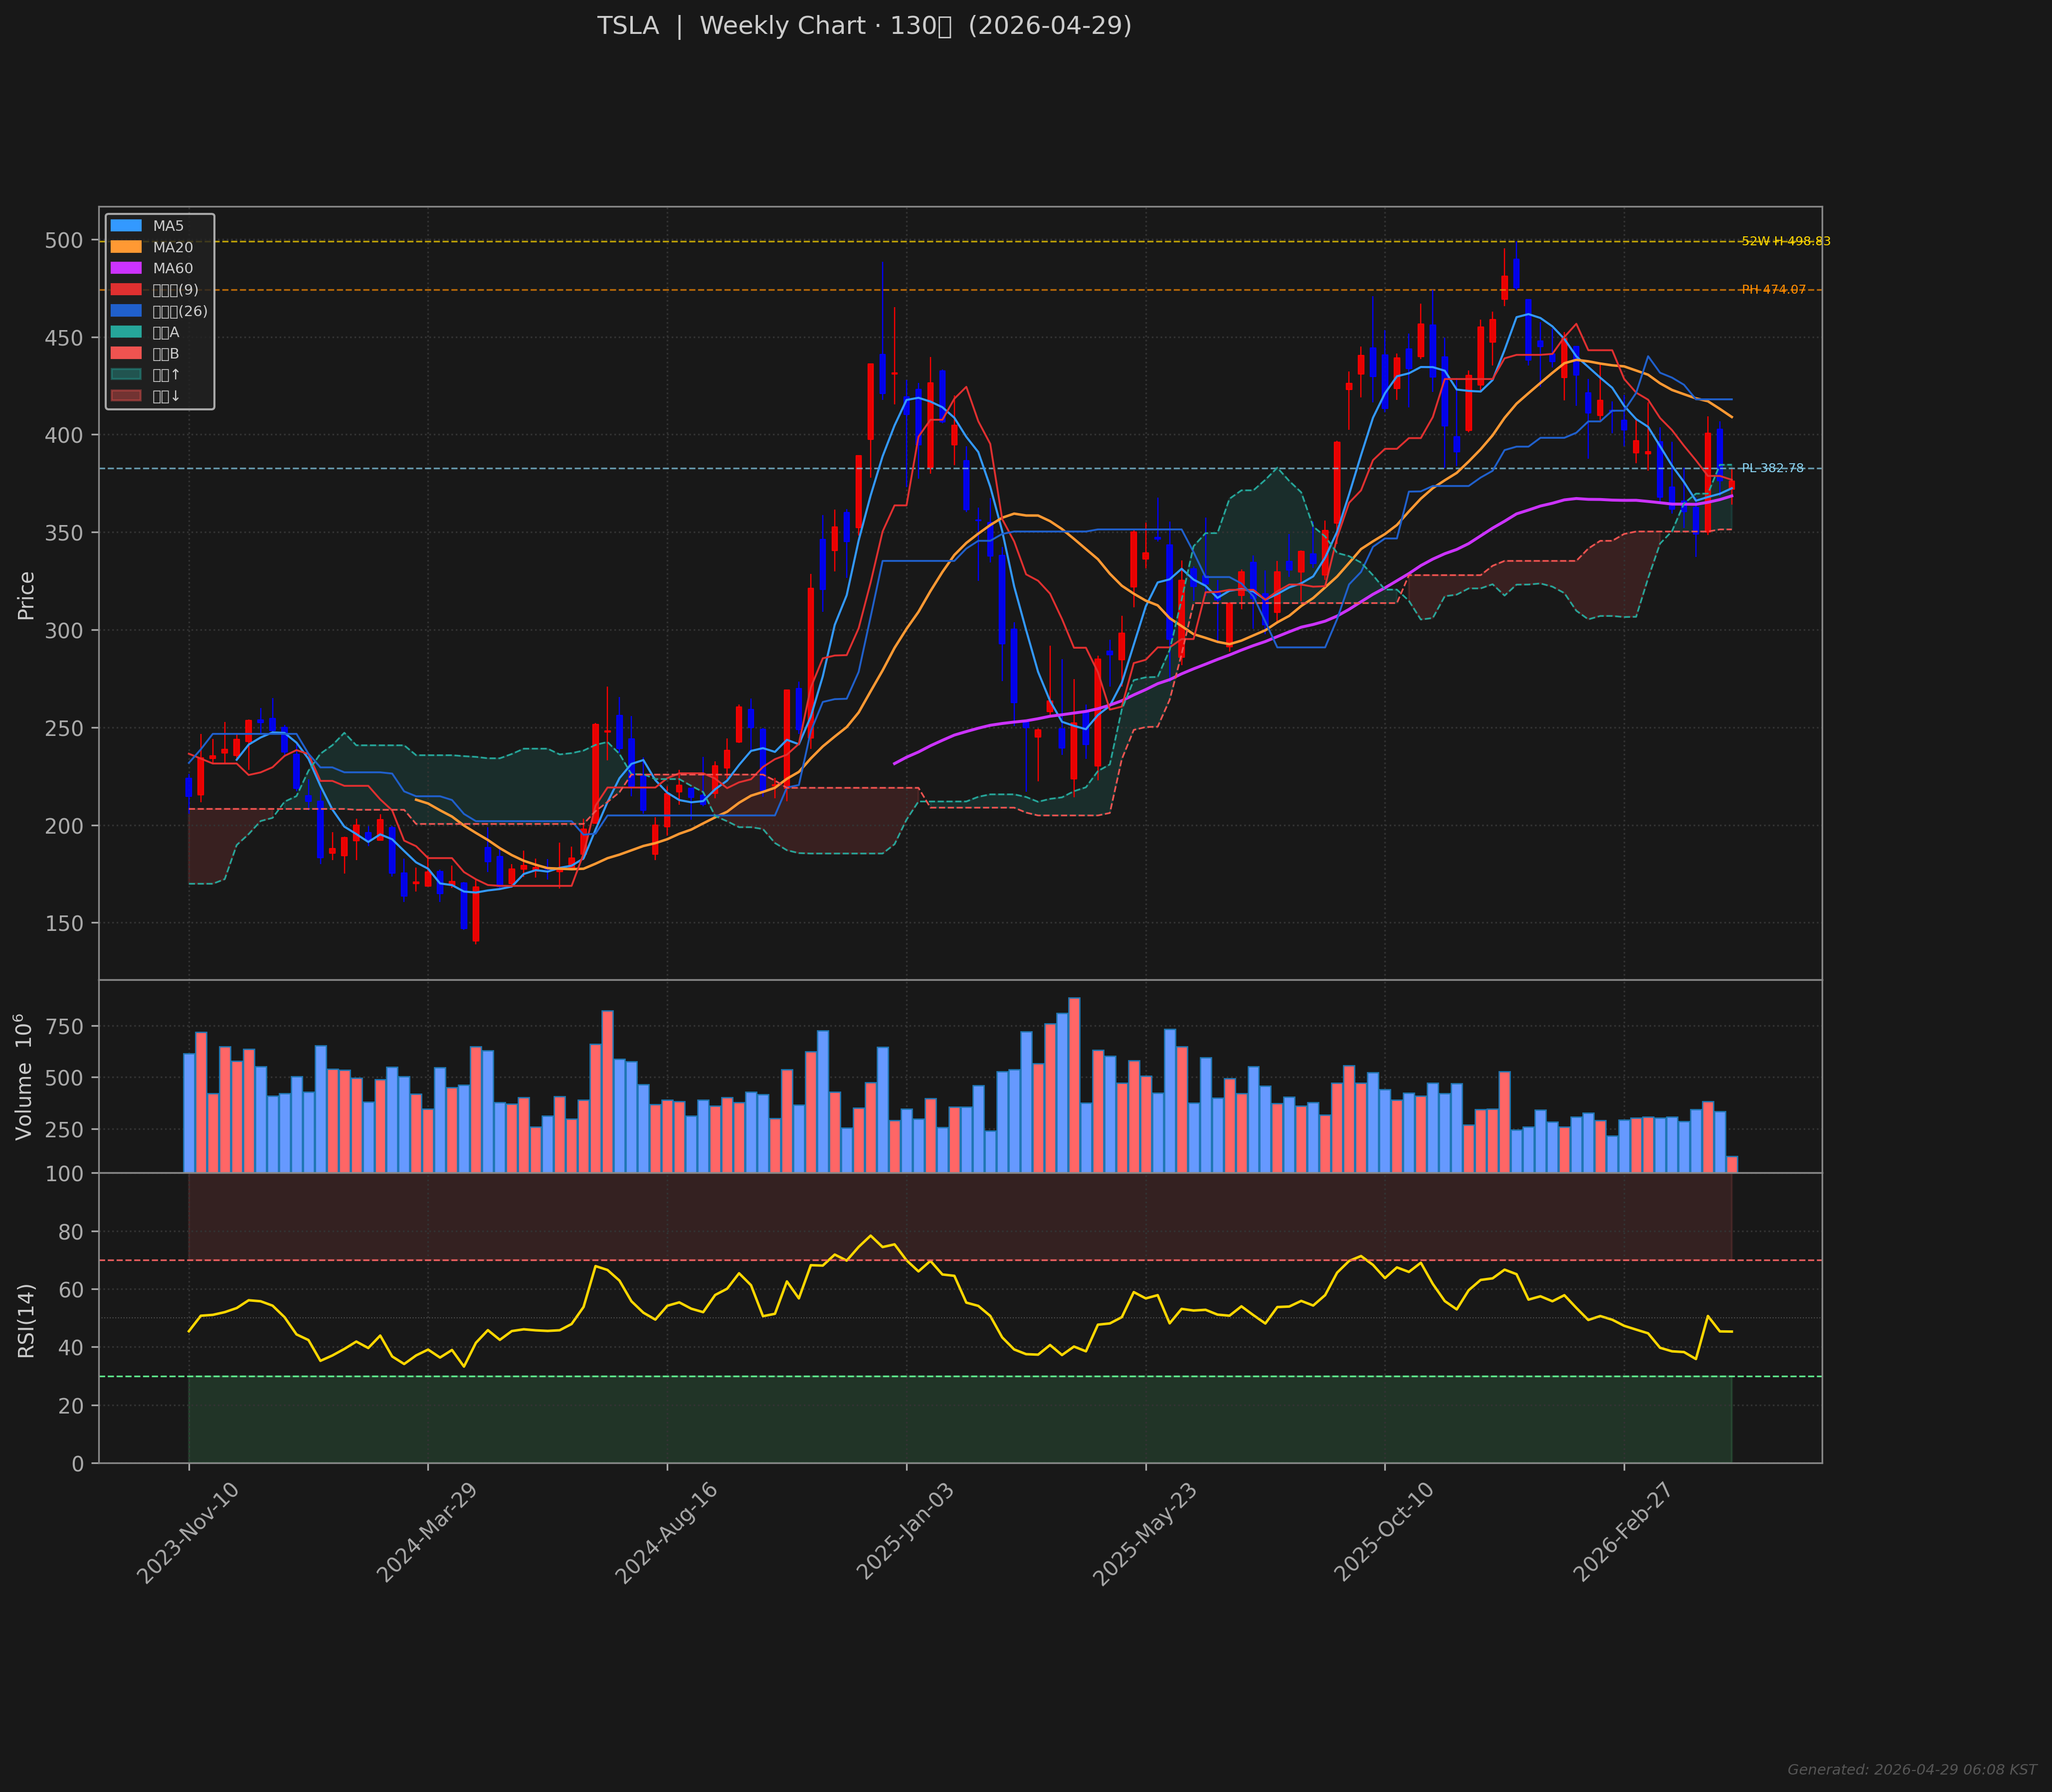Click teal legend swatch ending with A
This screenshot has width=2052, height=1792.
point(126,332)
